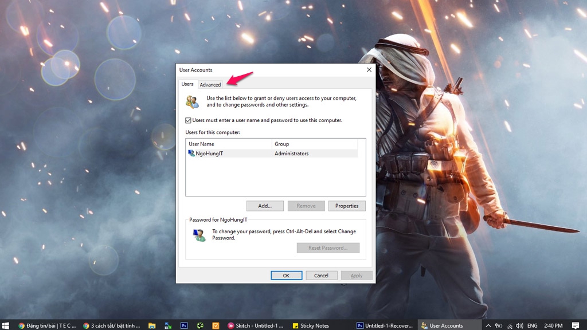Open Sticky Notes from the taskbar
This screenshot has height=330, width=587.
(x=311, y=325)
